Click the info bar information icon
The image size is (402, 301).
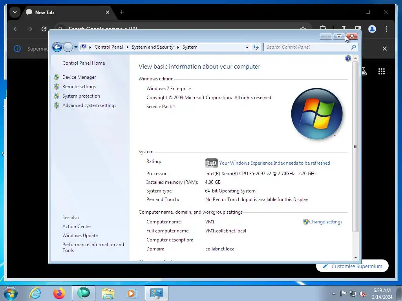(x=17, y=49)
